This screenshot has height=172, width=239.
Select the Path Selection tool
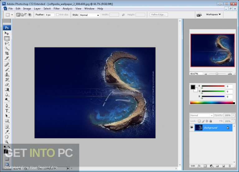[x=7, y=116]
